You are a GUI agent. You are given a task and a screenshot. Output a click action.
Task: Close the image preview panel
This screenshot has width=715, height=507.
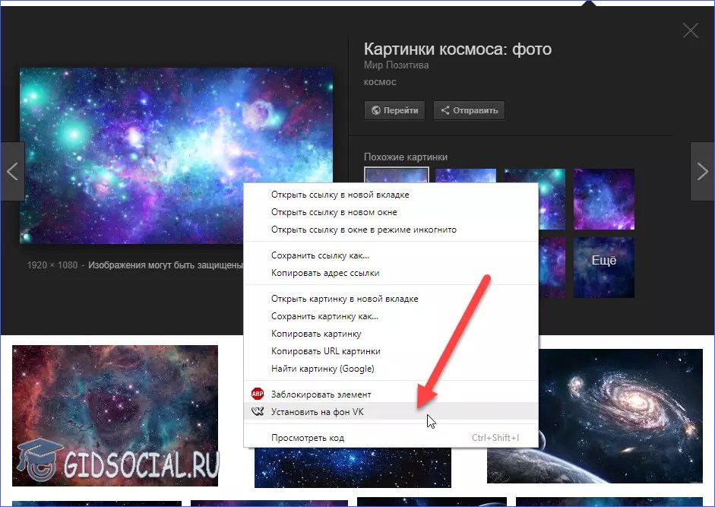[x=690, y=30]
